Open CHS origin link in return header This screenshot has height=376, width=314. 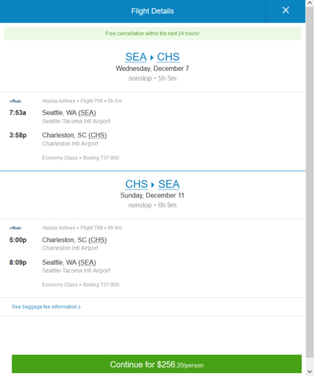tap(136, 184)
